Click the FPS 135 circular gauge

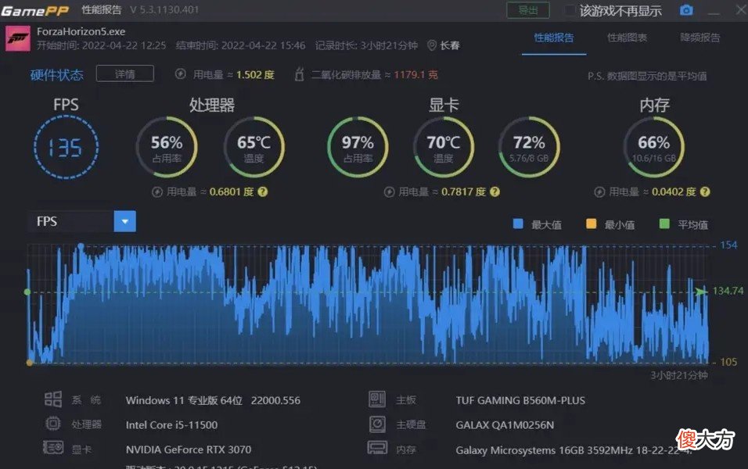tap(66, 147)
